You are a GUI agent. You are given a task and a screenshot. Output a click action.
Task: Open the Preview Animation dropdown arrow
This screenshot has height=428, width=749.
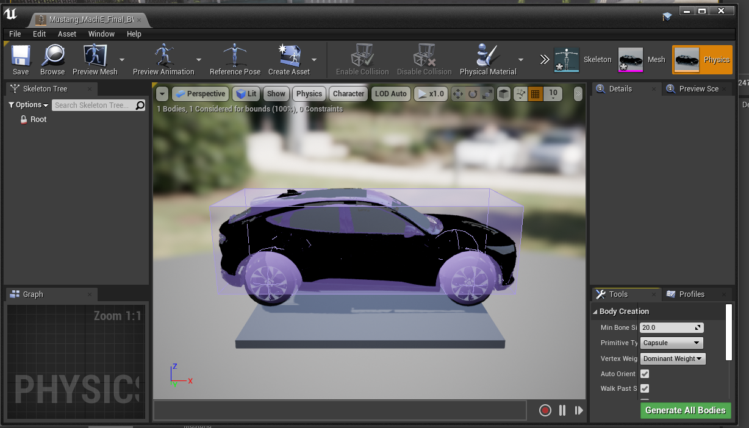199,60
